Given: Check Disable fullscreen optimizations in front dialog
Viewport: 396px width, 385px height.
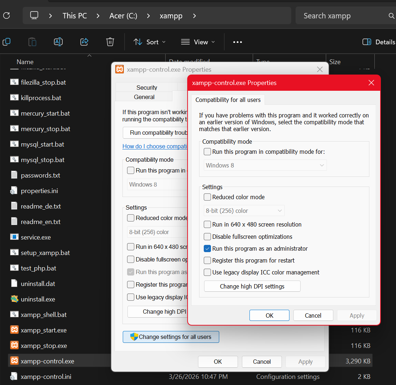Looking at the screenshot, I should (207, 237).
